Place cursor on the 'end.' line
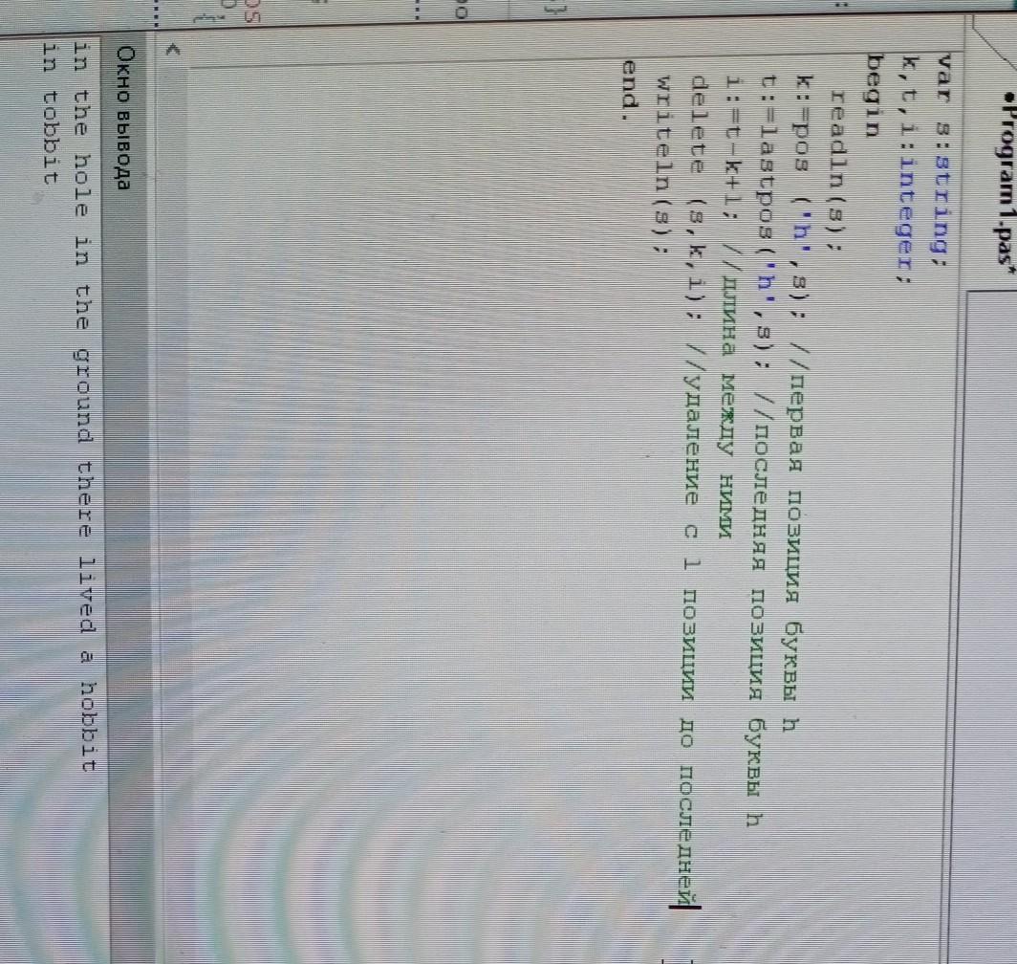Screen dimensions: 1017x964 627,87
